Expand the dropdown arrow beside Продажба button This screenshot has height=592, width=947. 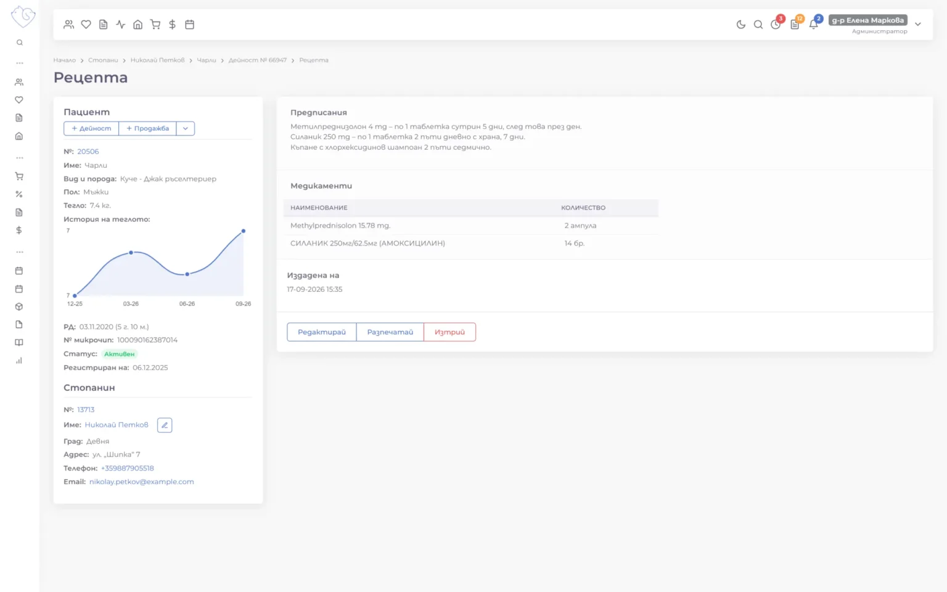point(186,128)
